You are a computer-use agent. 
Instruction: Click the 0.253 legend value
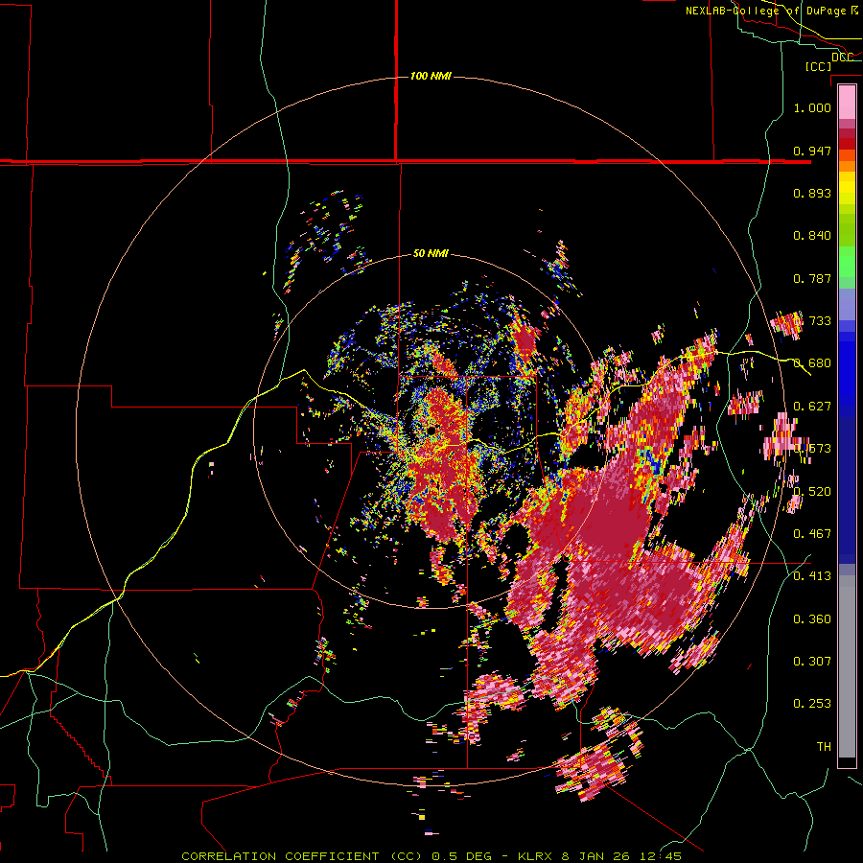[x=812, y=704]
